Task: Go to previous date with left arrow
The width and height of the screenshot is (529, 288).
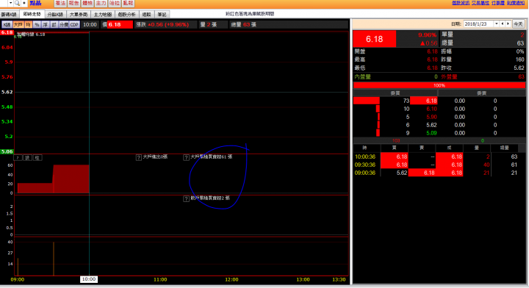Action: pos(503,24)
